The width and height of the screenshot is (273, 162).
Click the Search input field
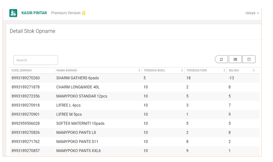(36, 60)
